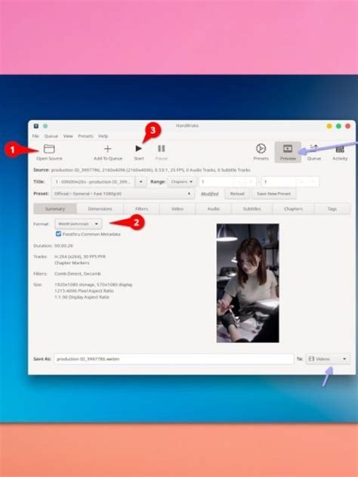Screen dimensions: 358x477
Task: Click the Save As filename field
Action: pyautogui.click(x=174, y=359)
